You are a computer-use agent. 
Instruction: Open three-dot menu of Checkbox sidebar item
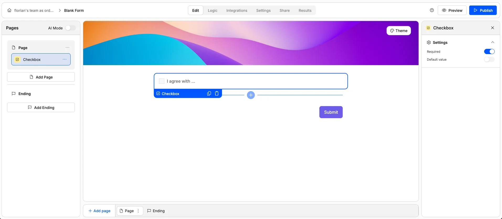tap(65, 59)
